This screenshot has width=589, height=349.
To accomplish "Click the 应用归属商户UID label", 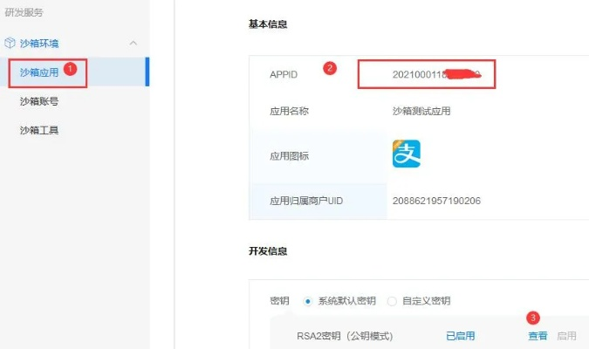I will point(306,201).
